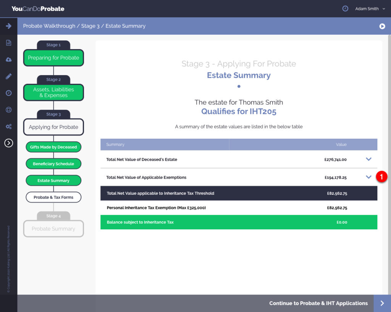Open the Probate & Tax Forms step
Viewport: 391px width, 312px height.
[x=53, y=197]
